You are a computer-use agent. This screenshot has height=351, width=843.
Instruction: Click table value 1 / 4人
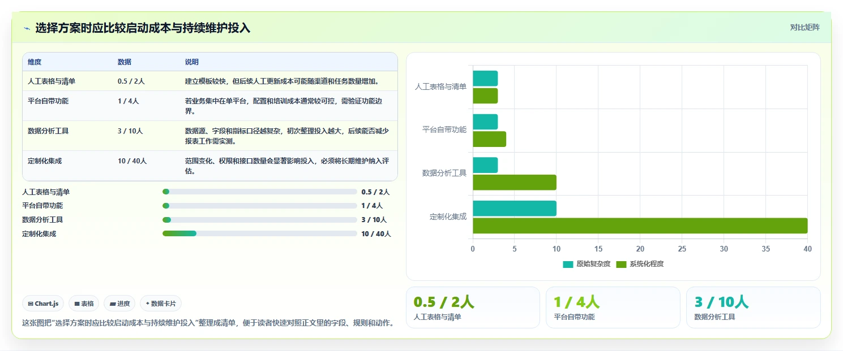click(x=129, y=101)
